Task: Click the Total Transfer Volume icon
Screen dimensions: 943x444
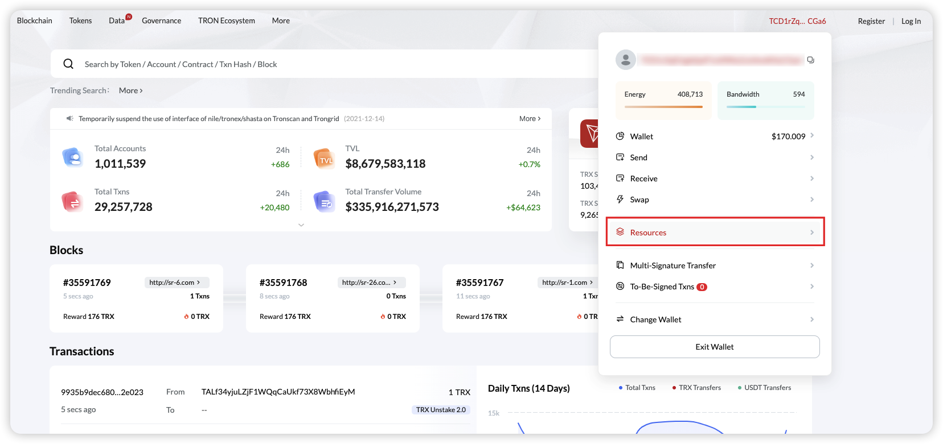Action: pyautogui.click(x=325, y=201)
